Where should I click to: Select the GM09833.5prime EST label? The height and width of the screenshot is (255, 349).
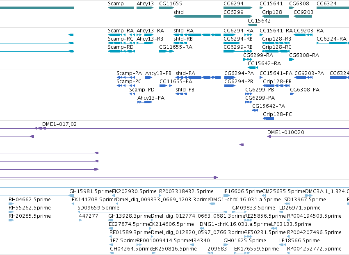tap(253, 208)
